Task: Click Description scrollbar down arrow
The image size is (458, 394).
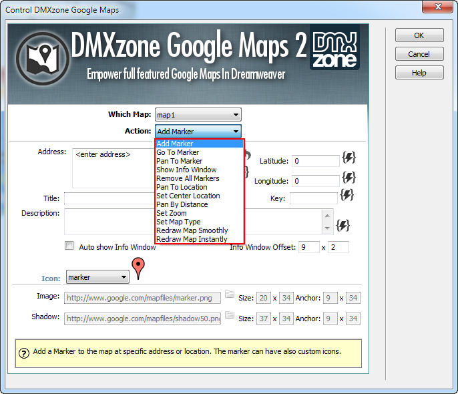Action: tap(327, 228)
